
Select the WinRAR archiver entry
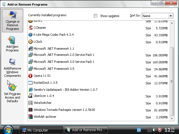point(99,117)
